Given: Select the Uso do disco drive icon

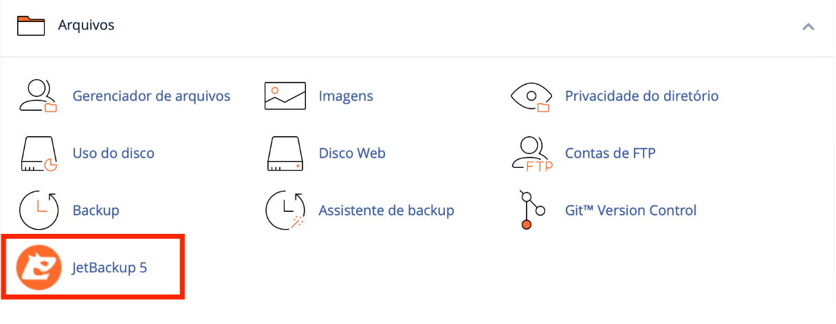Looking at the screenshot, I should [x=38, y=153].
